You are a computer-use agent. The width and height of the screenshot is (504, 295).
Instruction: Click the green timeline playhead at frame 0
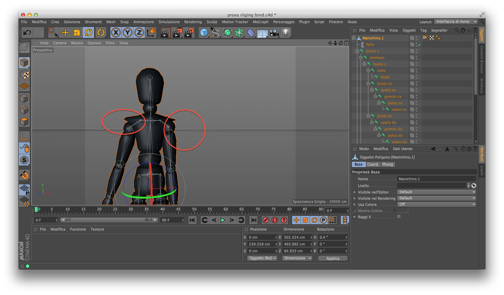point(36,209)
